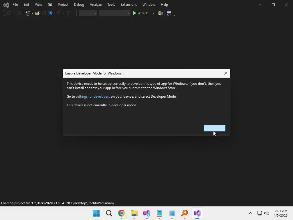
Task: Click the 'not currently in developer mode' text
Action: tap(102, 105)
